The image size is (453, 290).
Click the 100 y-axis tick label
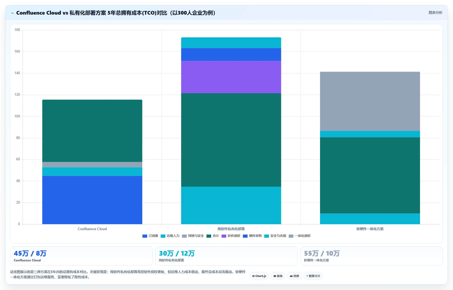pyautogui.click(x=17, y=116)
